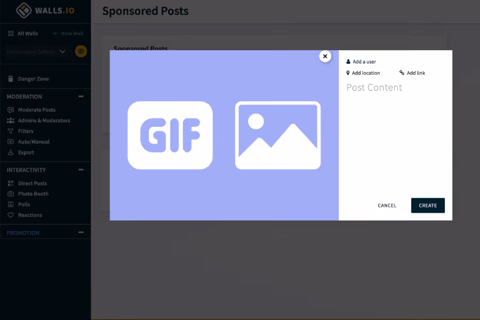This screenshot has width=480, height=320.
Task: Toggle the yellow eye preview button
Action: coord(81,51)
